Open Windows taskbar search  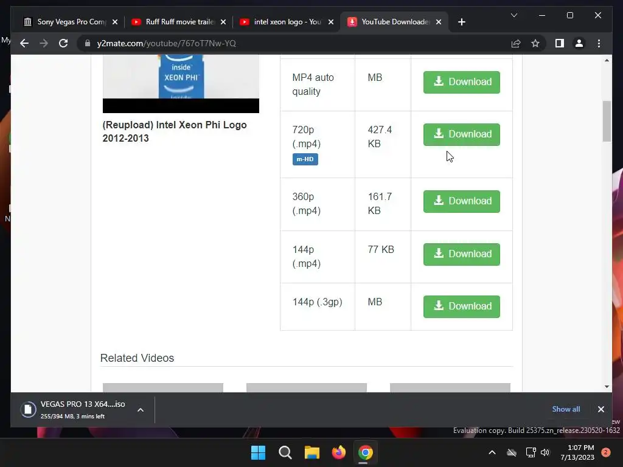285,452
